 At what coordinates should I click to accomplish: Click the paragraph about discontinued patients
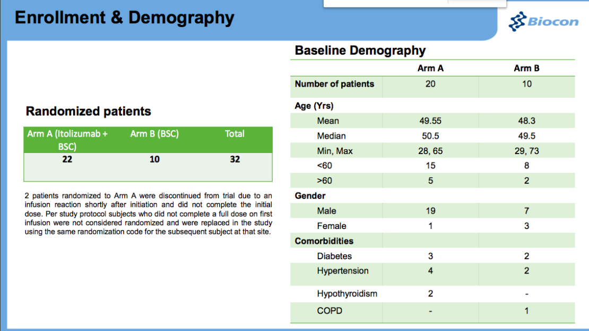pyautogui.click(x=149, y=214)
